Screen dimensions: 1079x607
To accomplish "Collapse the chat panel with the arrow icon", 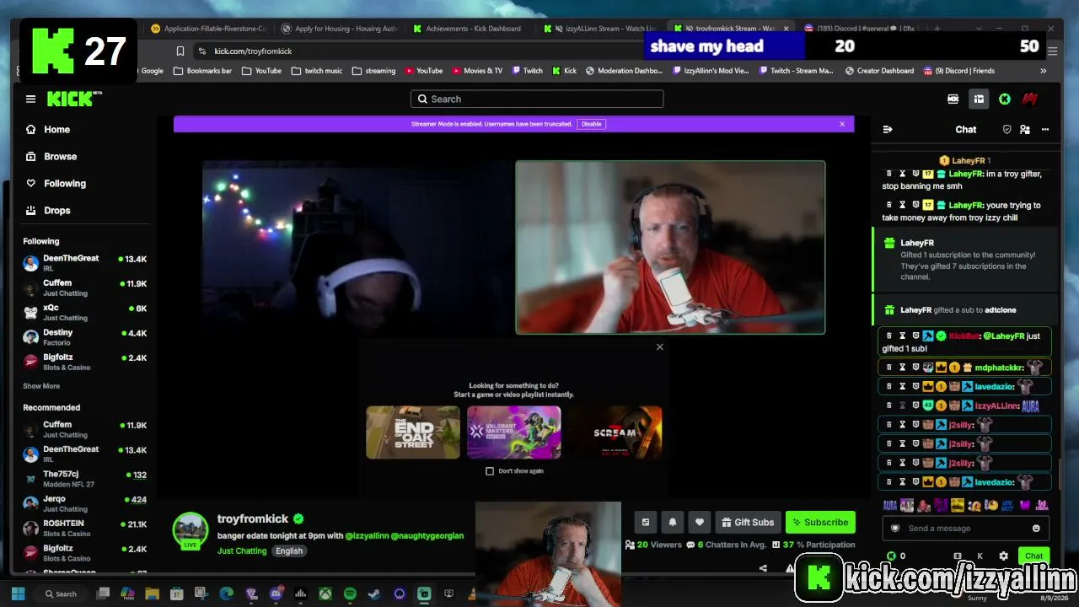I will pos(887,130).
